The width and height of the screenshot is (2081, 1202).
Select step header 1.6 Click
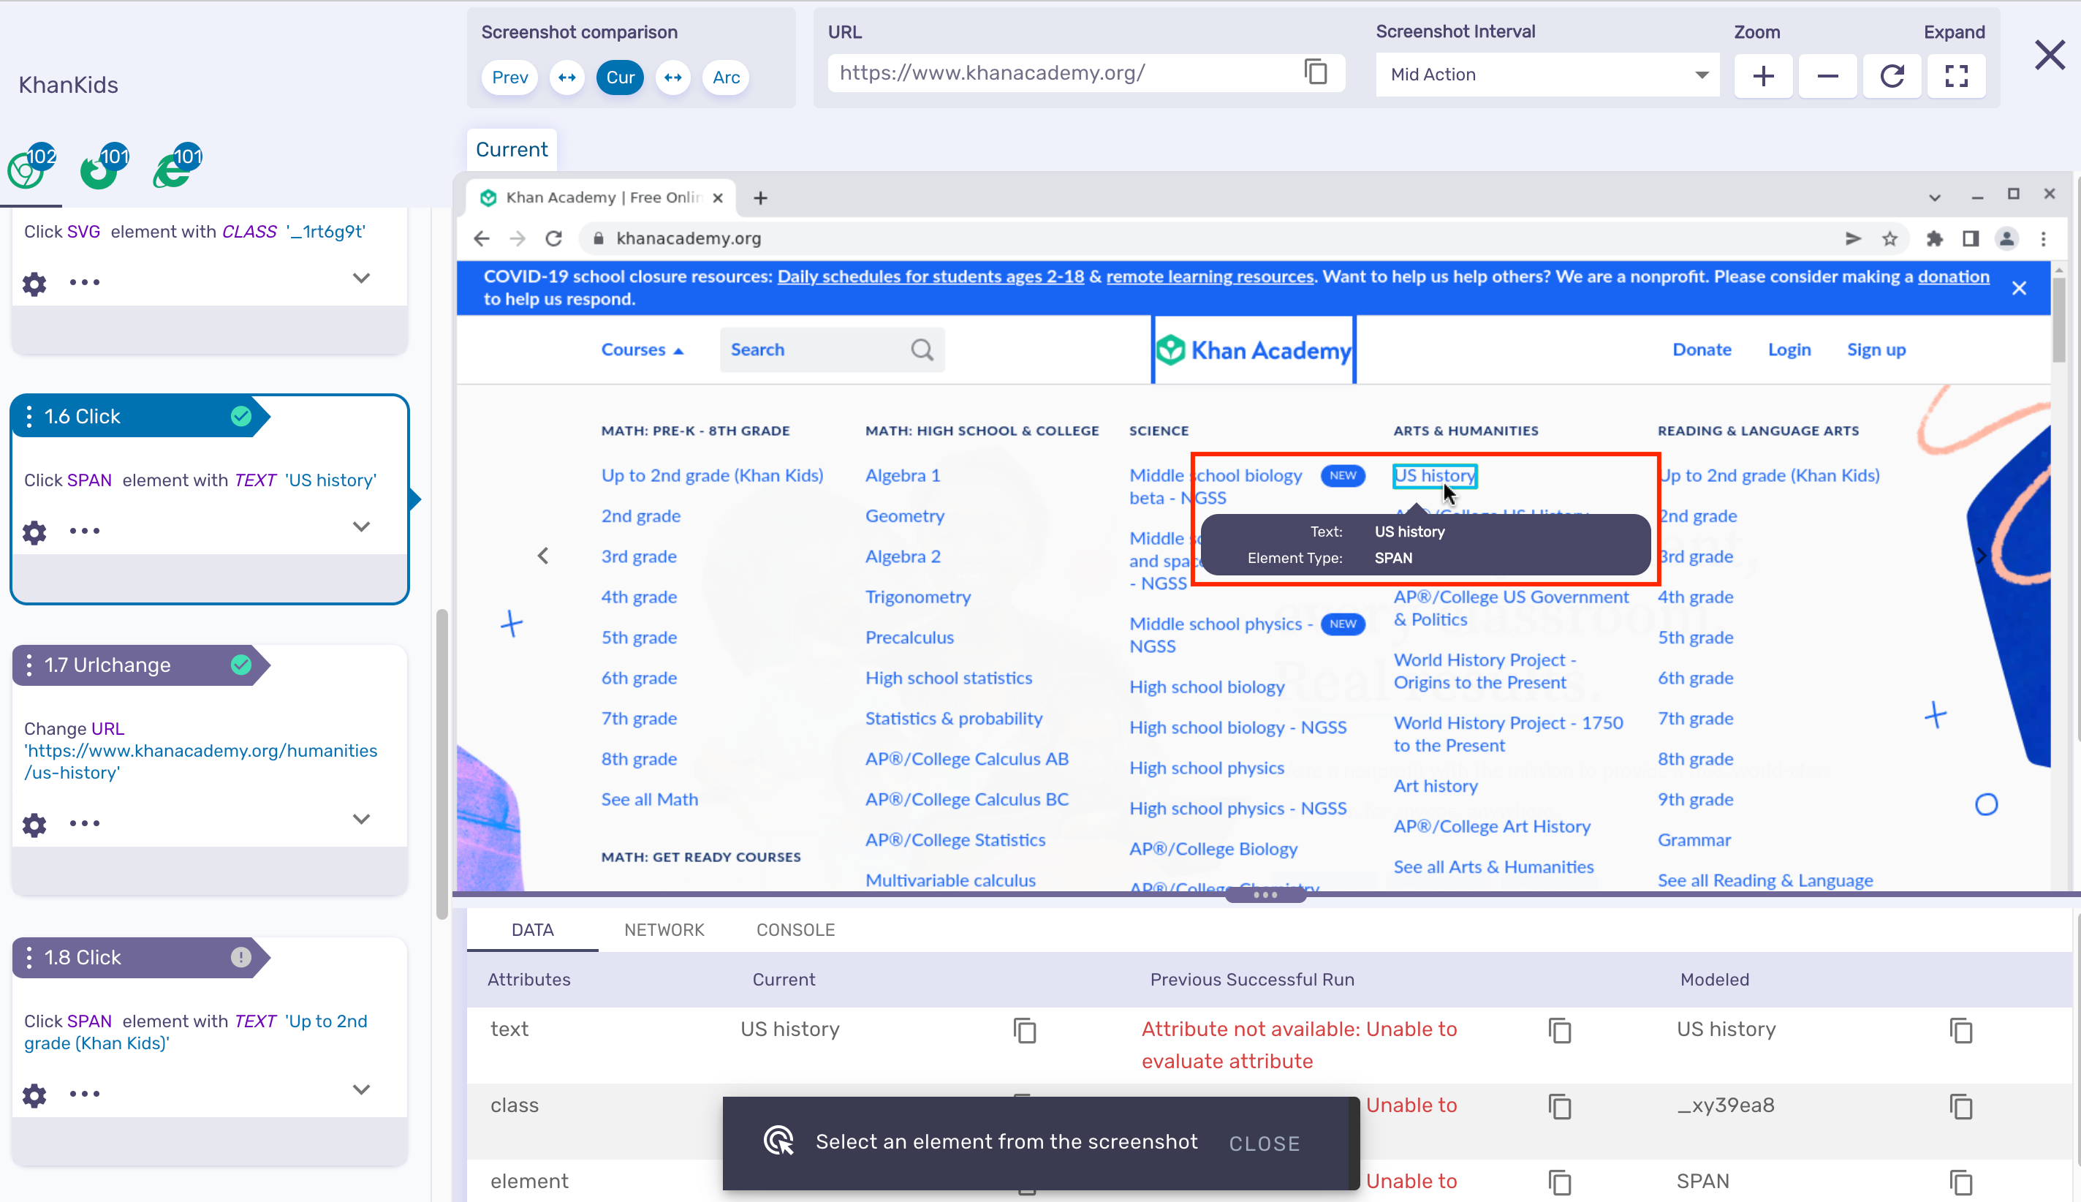point(140,417)
